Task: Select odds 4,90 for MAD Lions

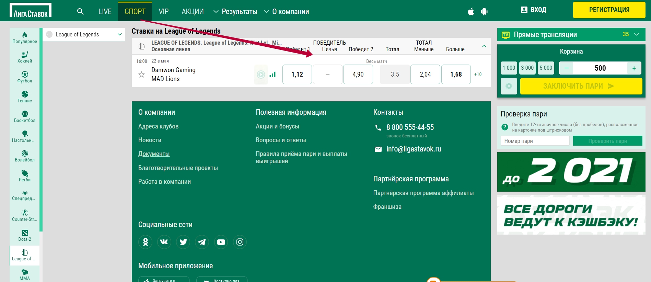Action: pos(358,74)
